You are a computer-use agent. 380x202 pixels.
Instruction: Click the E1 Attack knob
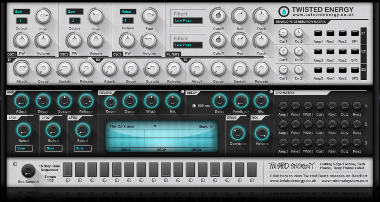(21, 69)
